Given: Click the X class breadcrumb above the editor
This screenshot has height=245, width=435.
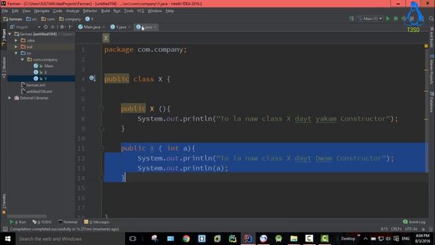Looking at the screenshot, I should point(106,38).
